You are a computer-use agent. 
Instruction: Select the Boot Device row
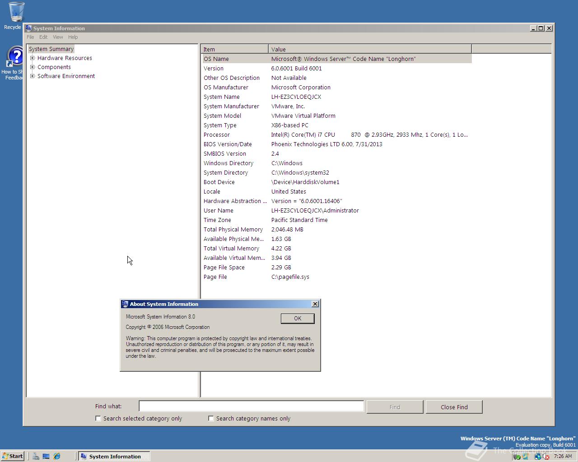(336, 182)
